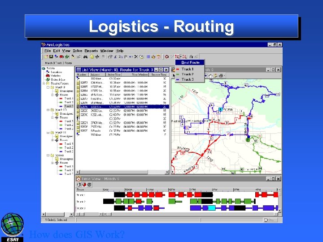Click the List View horizontal scrollbar
Image resolution: width=323 pixels, height=242 pixels.
[x=122, y=172]
